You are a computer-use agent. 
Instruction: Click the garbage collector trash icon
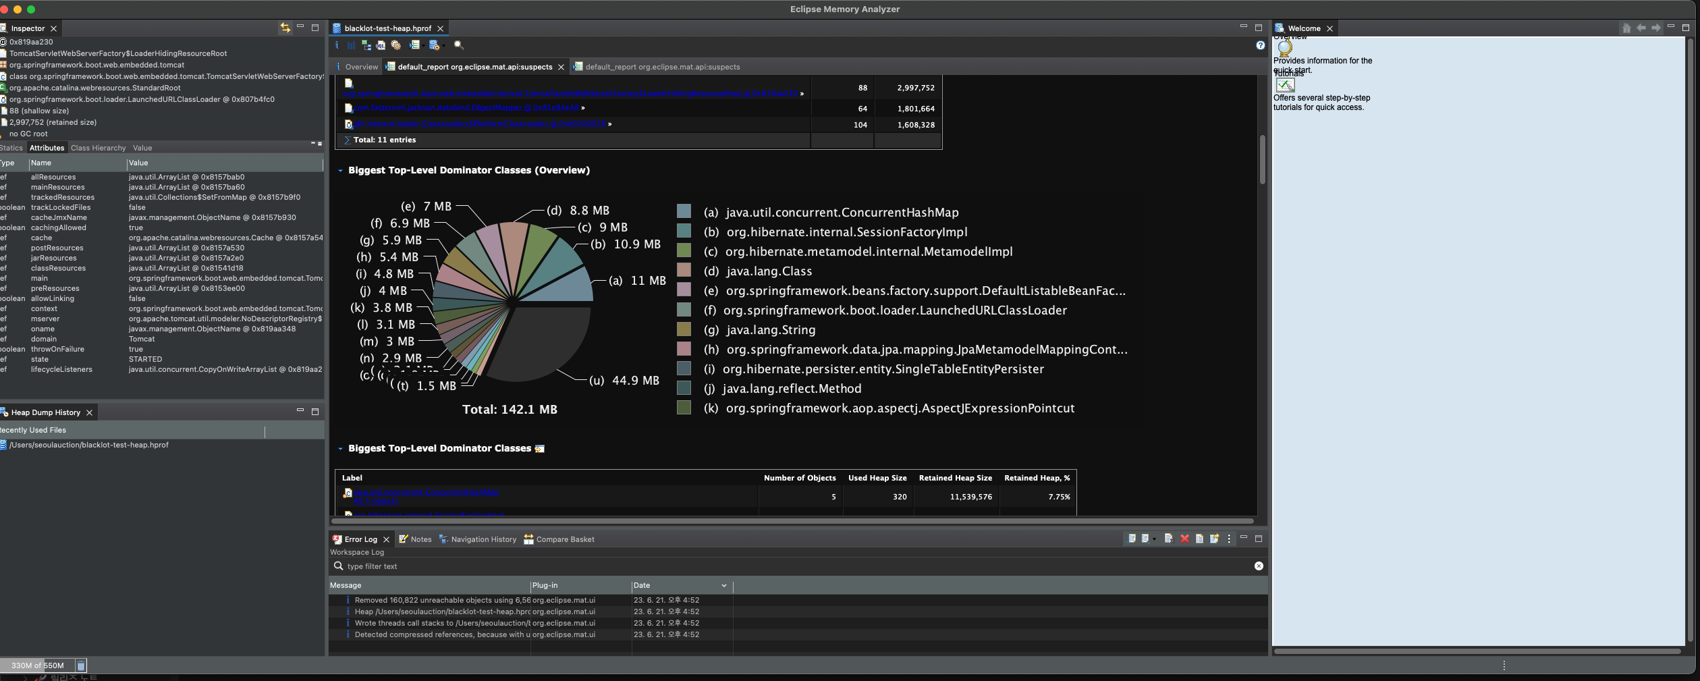click(x=81, y=665)
